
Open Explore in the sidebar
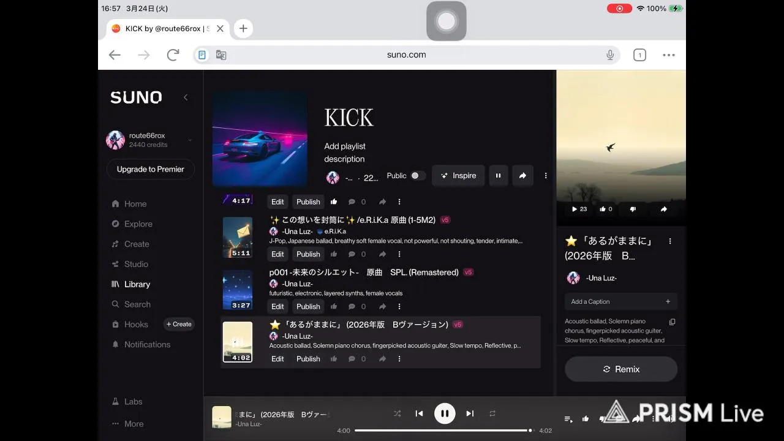click(x=132, y=224)
